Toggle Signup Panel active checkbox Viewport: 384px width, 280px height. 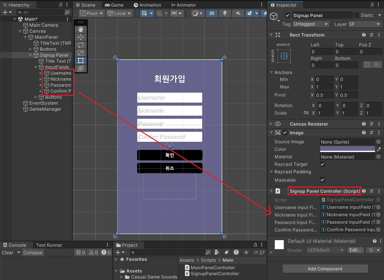288,15
